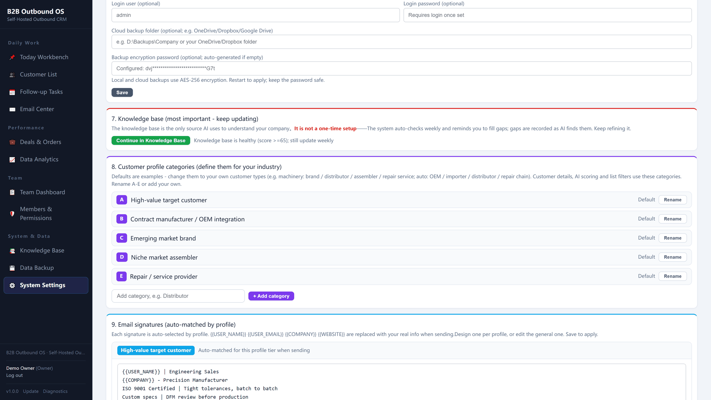711x400 pixels.
Task: Click the Members & Permissions shield icon
Action: [x=12, y=214]
